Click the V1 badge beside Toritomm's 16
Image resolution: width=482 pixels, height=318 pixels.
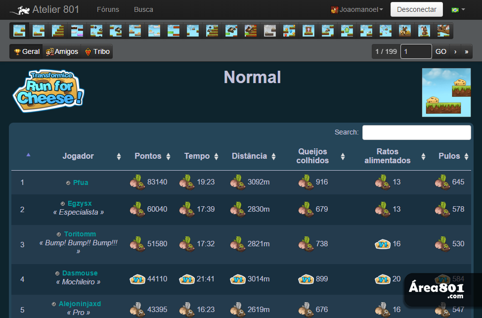pyautogui.click(x=383, y=244)
